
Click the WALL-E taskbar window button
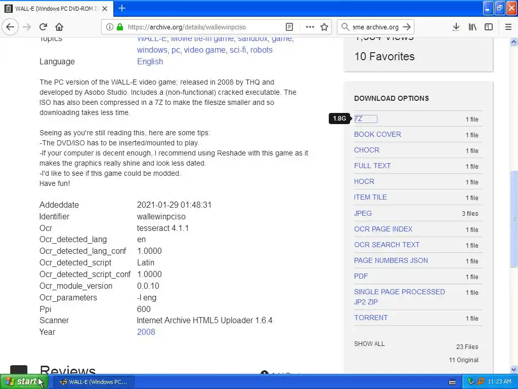coord(94,382)
